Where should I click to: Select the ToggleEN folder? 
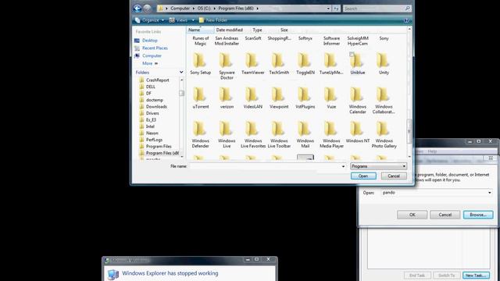coord(305,64)
